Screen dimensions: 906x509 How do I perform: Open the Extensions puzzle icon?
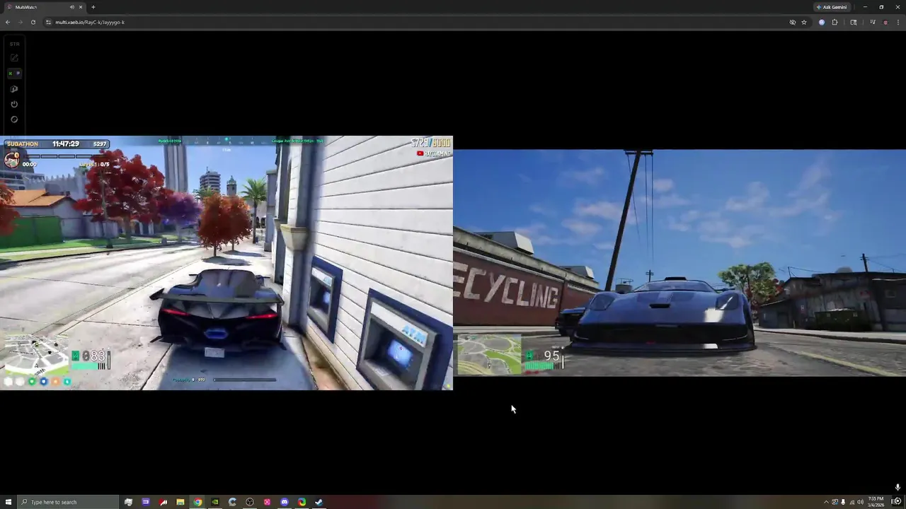(835, 22)
